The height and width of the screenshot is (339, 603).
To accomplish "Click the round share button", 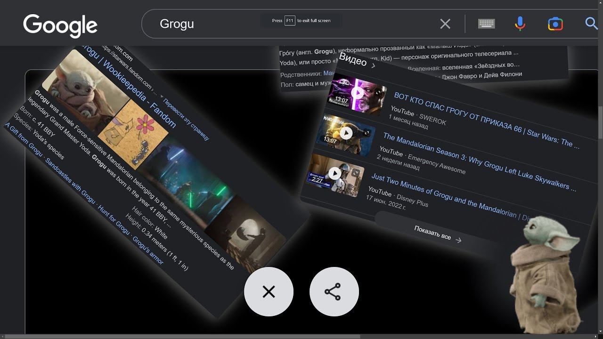I will tap(334, 292).
